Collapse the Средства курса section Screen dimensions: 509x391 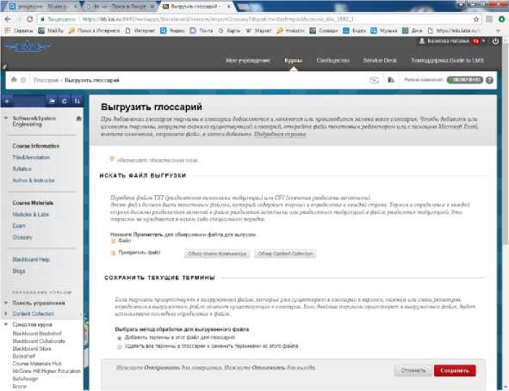coord(6,324)
